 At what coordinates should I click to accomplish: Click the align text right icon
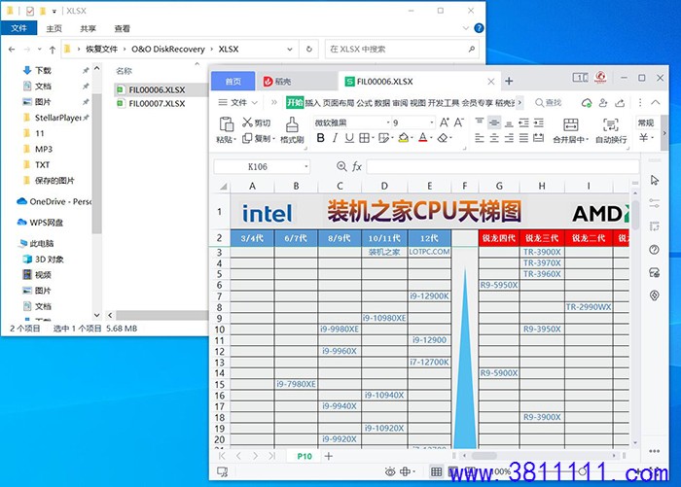[509, 138]
